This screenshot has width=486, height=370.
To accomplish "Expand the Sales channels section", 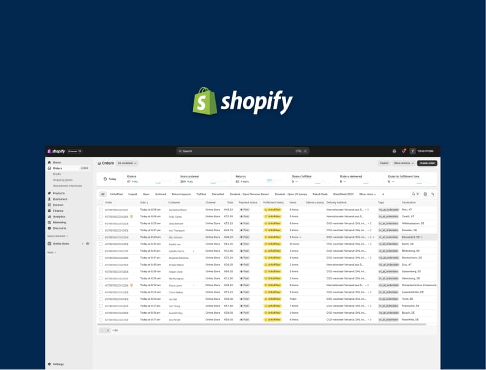I will click(x=57, y=236).
